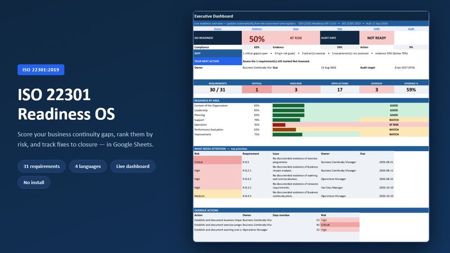Select the 50% ISO readiness score
This screenshot has width=450, height=253.
point(257,39)
